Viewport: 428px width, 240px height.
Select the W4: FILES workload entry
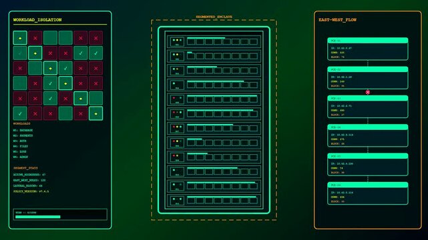point(21,146)
